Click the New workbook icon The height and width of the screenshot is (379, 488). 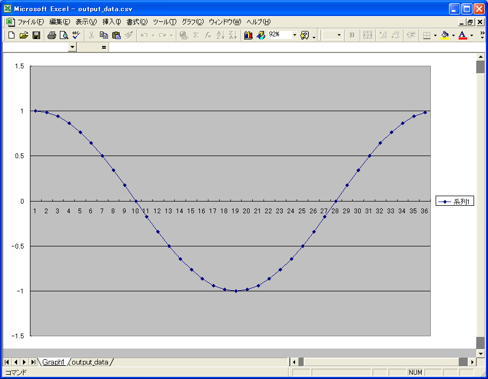click(x=12, y=35)
